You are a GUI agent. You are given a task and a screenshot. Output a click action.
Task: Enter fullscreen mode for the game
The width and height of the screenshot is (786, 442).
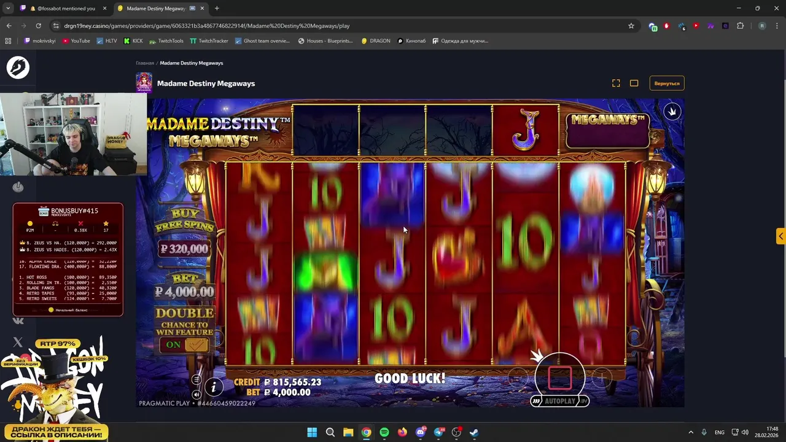[x=616, y=83]
